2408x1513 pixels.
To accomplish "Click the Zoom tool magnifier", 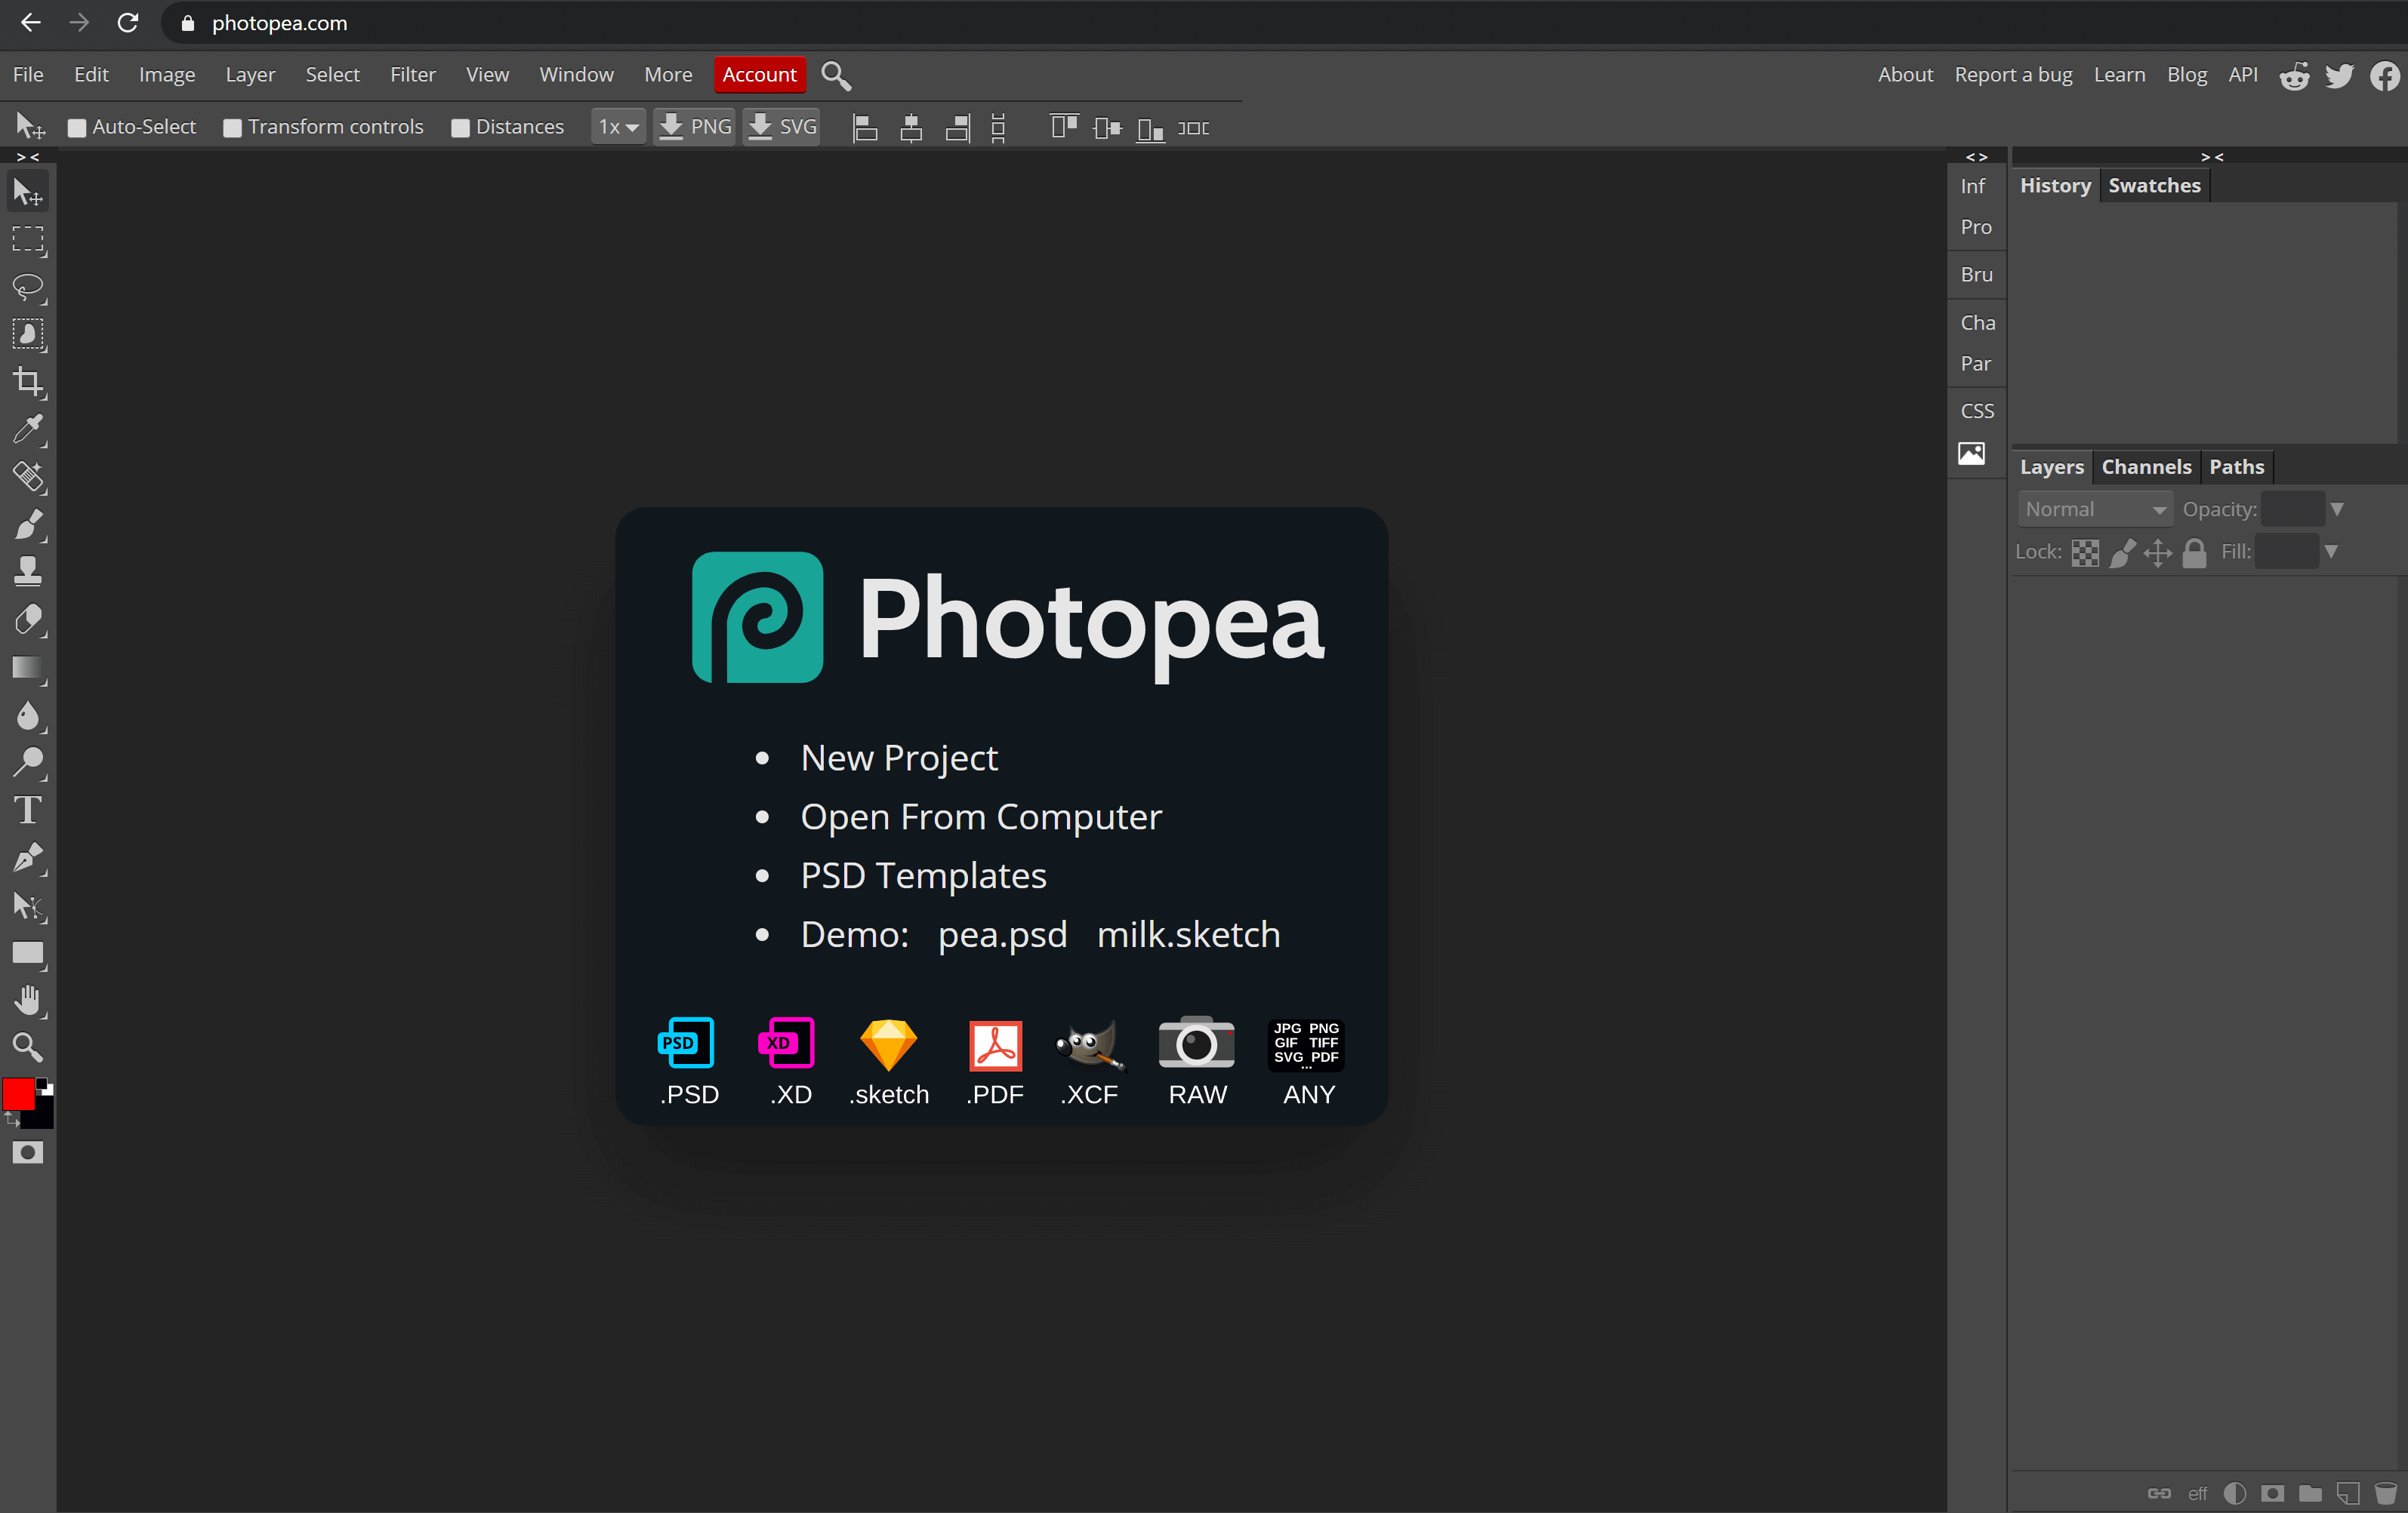I will click(x=28, y=1047).
